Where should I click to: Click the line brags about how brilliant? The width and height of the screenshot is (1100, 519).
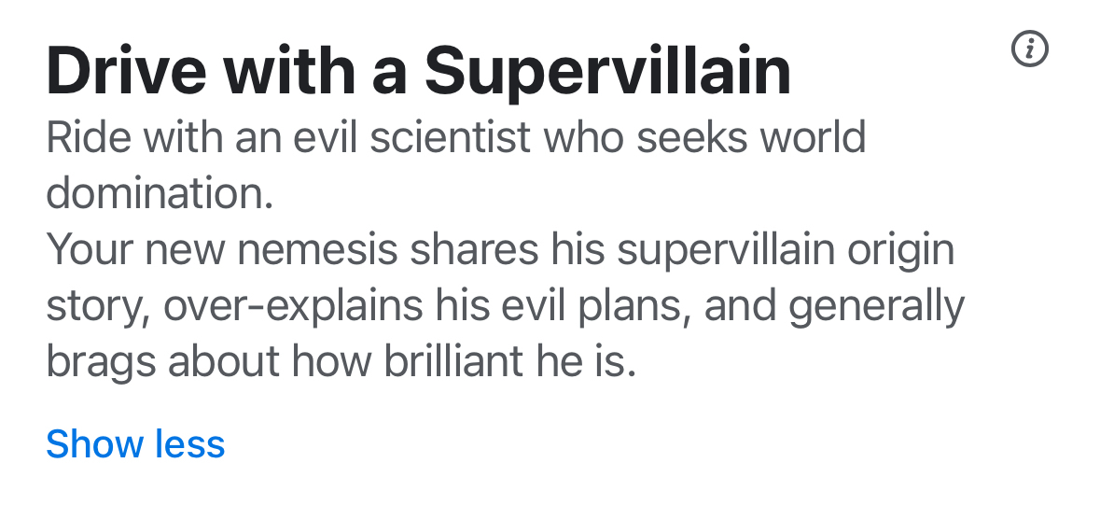pos(341,362)
